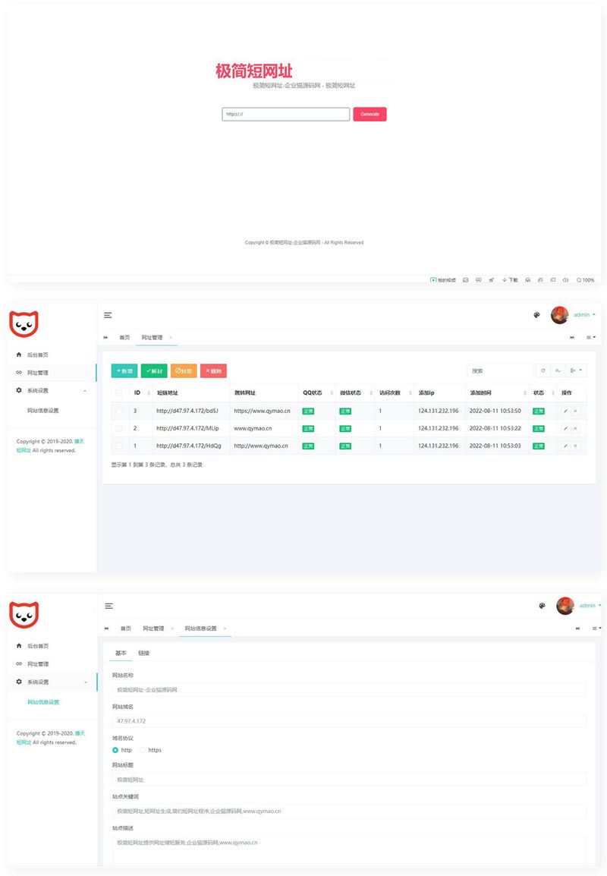The width and height of the screenshot is (607, 876).
Task: Click the http(s):// URL input field
Action: [x=285, y=114]
